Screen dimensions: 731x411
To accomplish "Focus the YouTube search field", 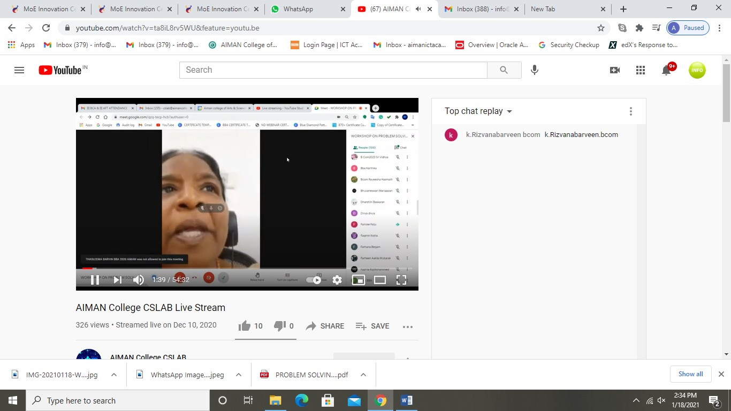I will (333, 70).
